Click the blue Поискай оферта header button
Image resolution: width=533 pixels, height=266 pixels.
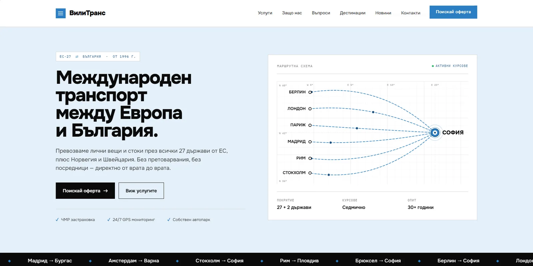pos(453,12)
